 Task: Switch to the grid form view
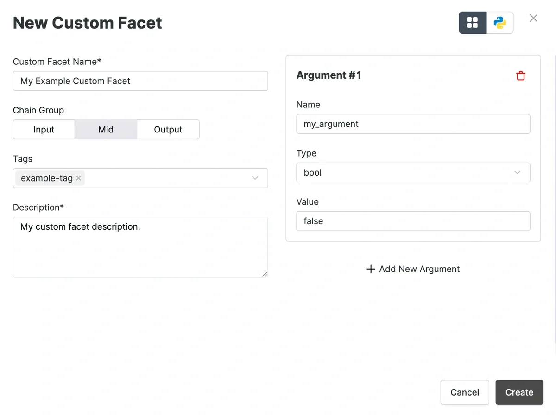(x=472, y=23)
